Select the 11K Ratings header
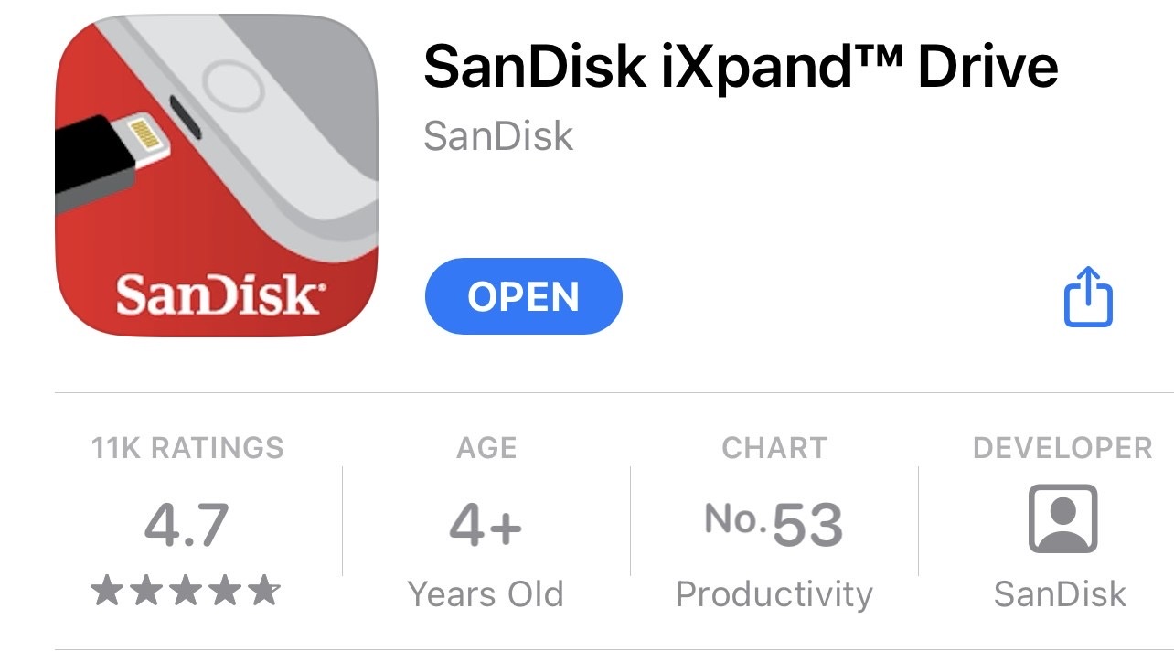The height and width of the screenshot is (662, 1174). (x=187, y=448)
